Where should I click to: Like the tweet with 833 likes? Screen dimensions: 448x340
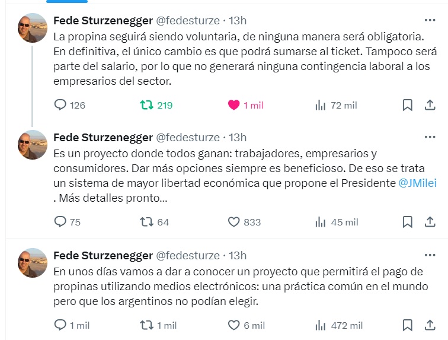(234, 222)
